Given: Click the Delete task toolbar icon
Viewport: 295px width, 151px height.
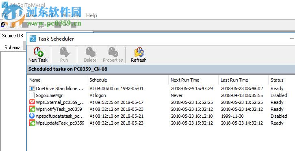Looking at the screenshot, I should (x=90, y=54).
